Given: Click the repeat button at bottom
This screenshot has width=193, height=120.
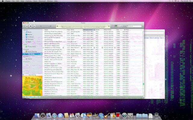Looking at the screenshot, I should click(34, 97).
